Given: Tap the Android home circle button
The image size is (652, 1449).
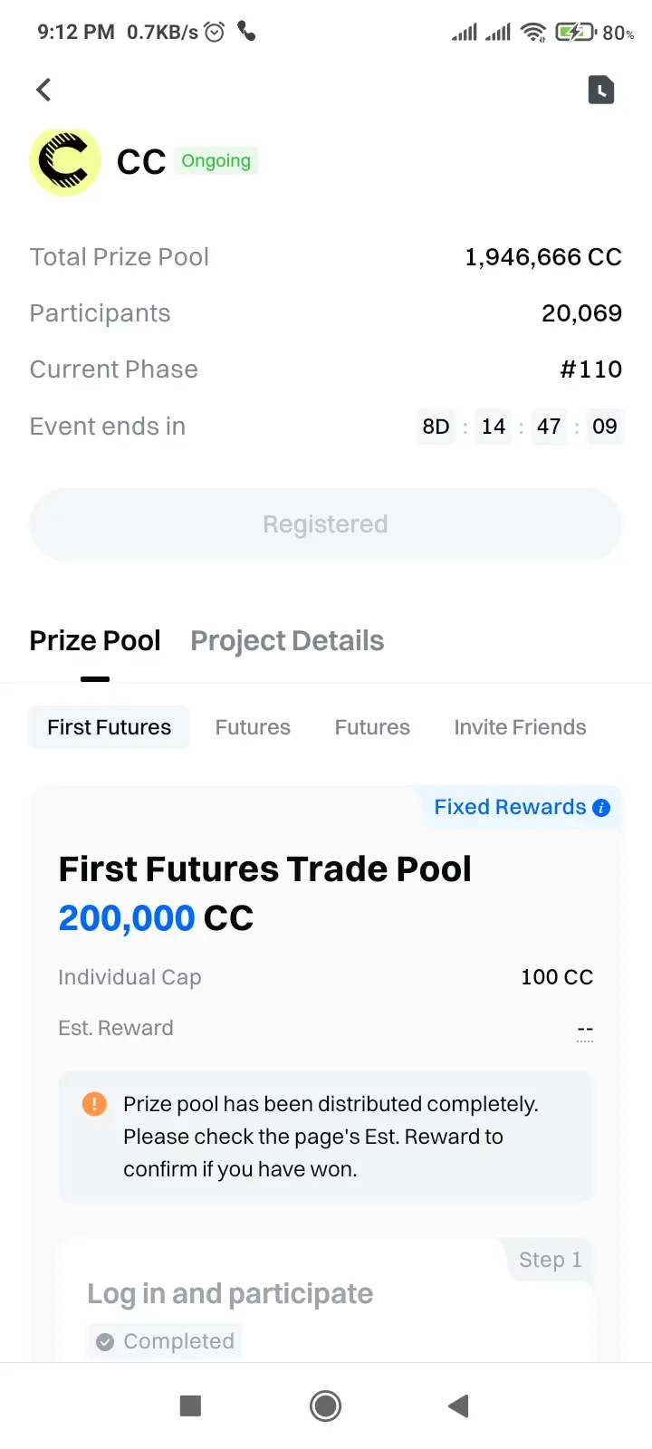Looking at the screenshot, I should pyautogui.click(x=326, y=1406).
